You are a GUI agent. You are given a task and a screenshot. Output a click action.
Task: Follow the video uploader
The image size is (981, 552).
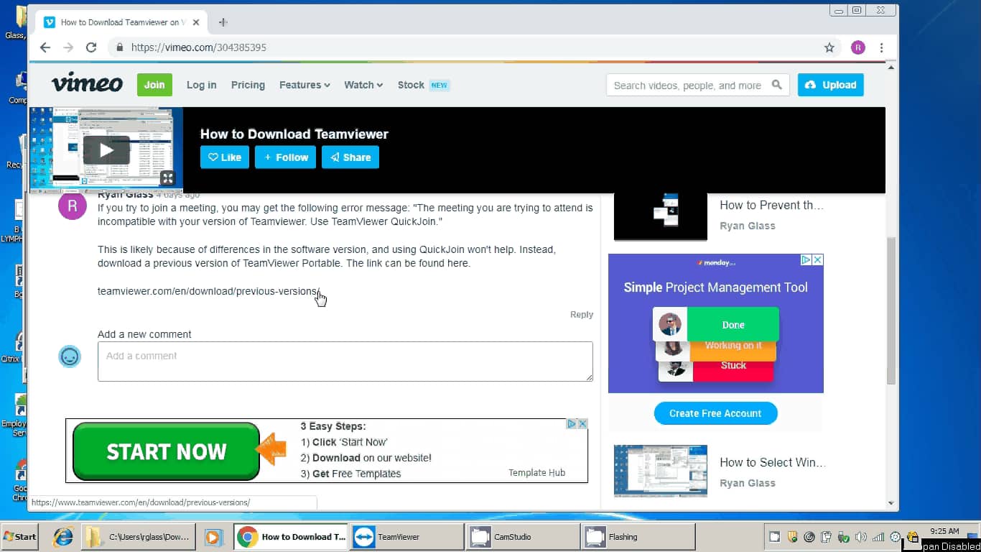[286, 157]
